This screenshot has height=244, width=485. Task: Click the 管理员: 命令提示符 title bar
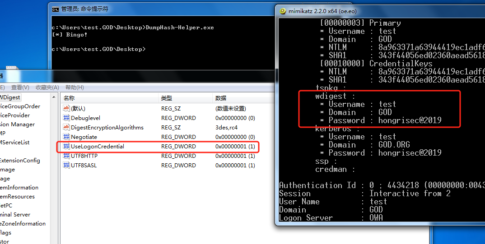pos(162,9)
